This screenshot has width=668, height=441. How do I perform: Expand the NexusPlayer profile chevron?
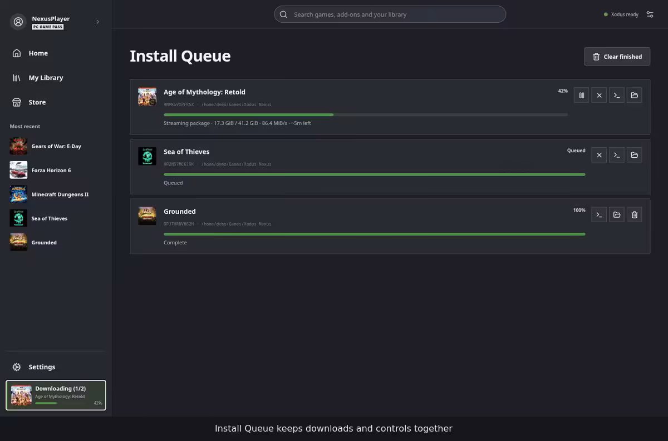pos(98,22)
